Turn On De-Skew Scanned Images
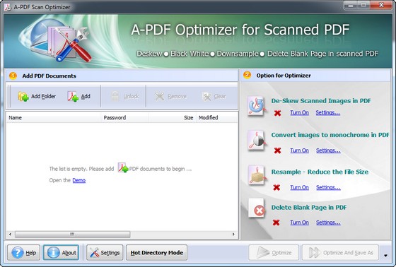 tap(299, 112)
